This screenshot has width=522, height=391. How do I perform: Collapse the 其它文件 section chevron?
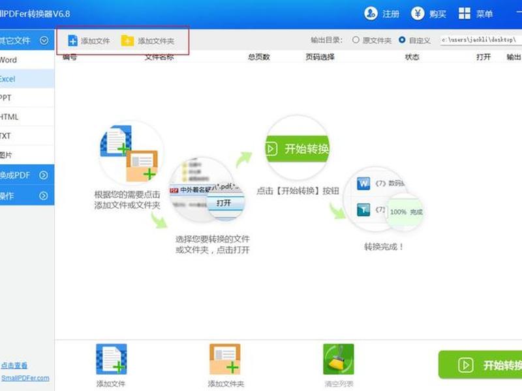(44, 40)
